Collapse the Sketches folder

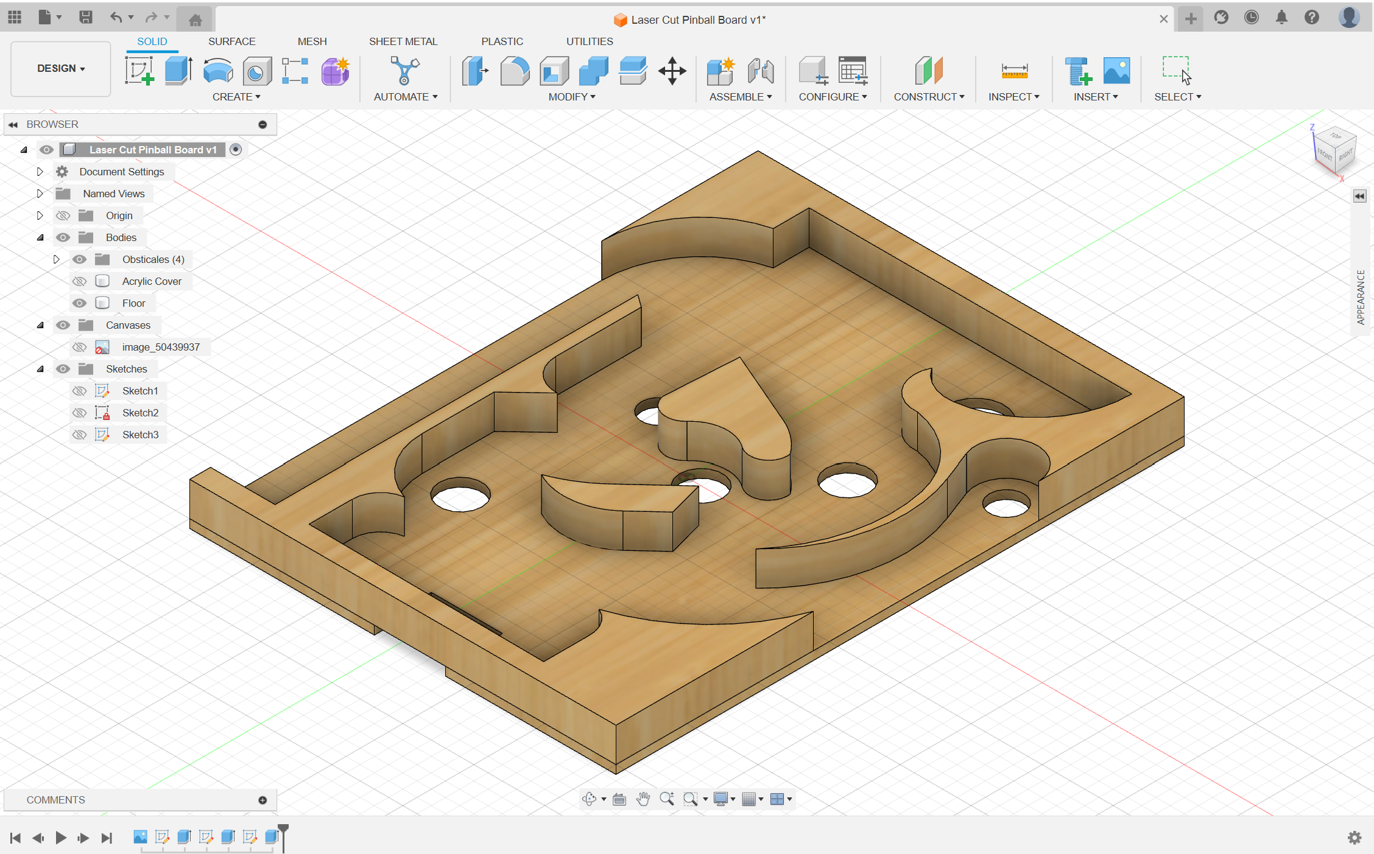[40, 369]
